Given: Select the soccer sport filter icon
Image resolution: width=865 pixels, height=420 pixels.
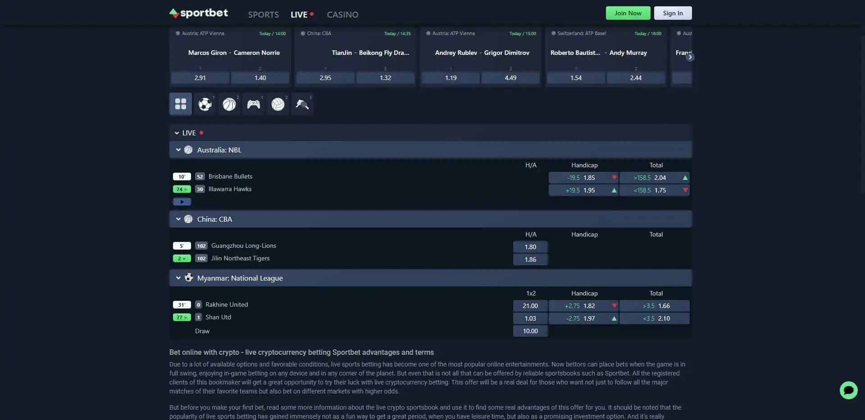Looking at the screenshot, I should [x=205, y=104].
